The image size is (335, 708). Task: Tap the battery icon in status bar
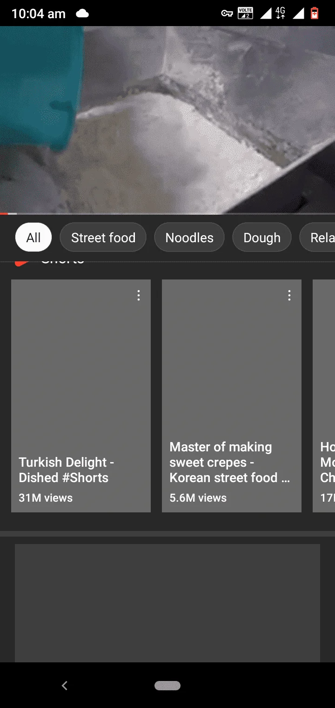[315, 14]
